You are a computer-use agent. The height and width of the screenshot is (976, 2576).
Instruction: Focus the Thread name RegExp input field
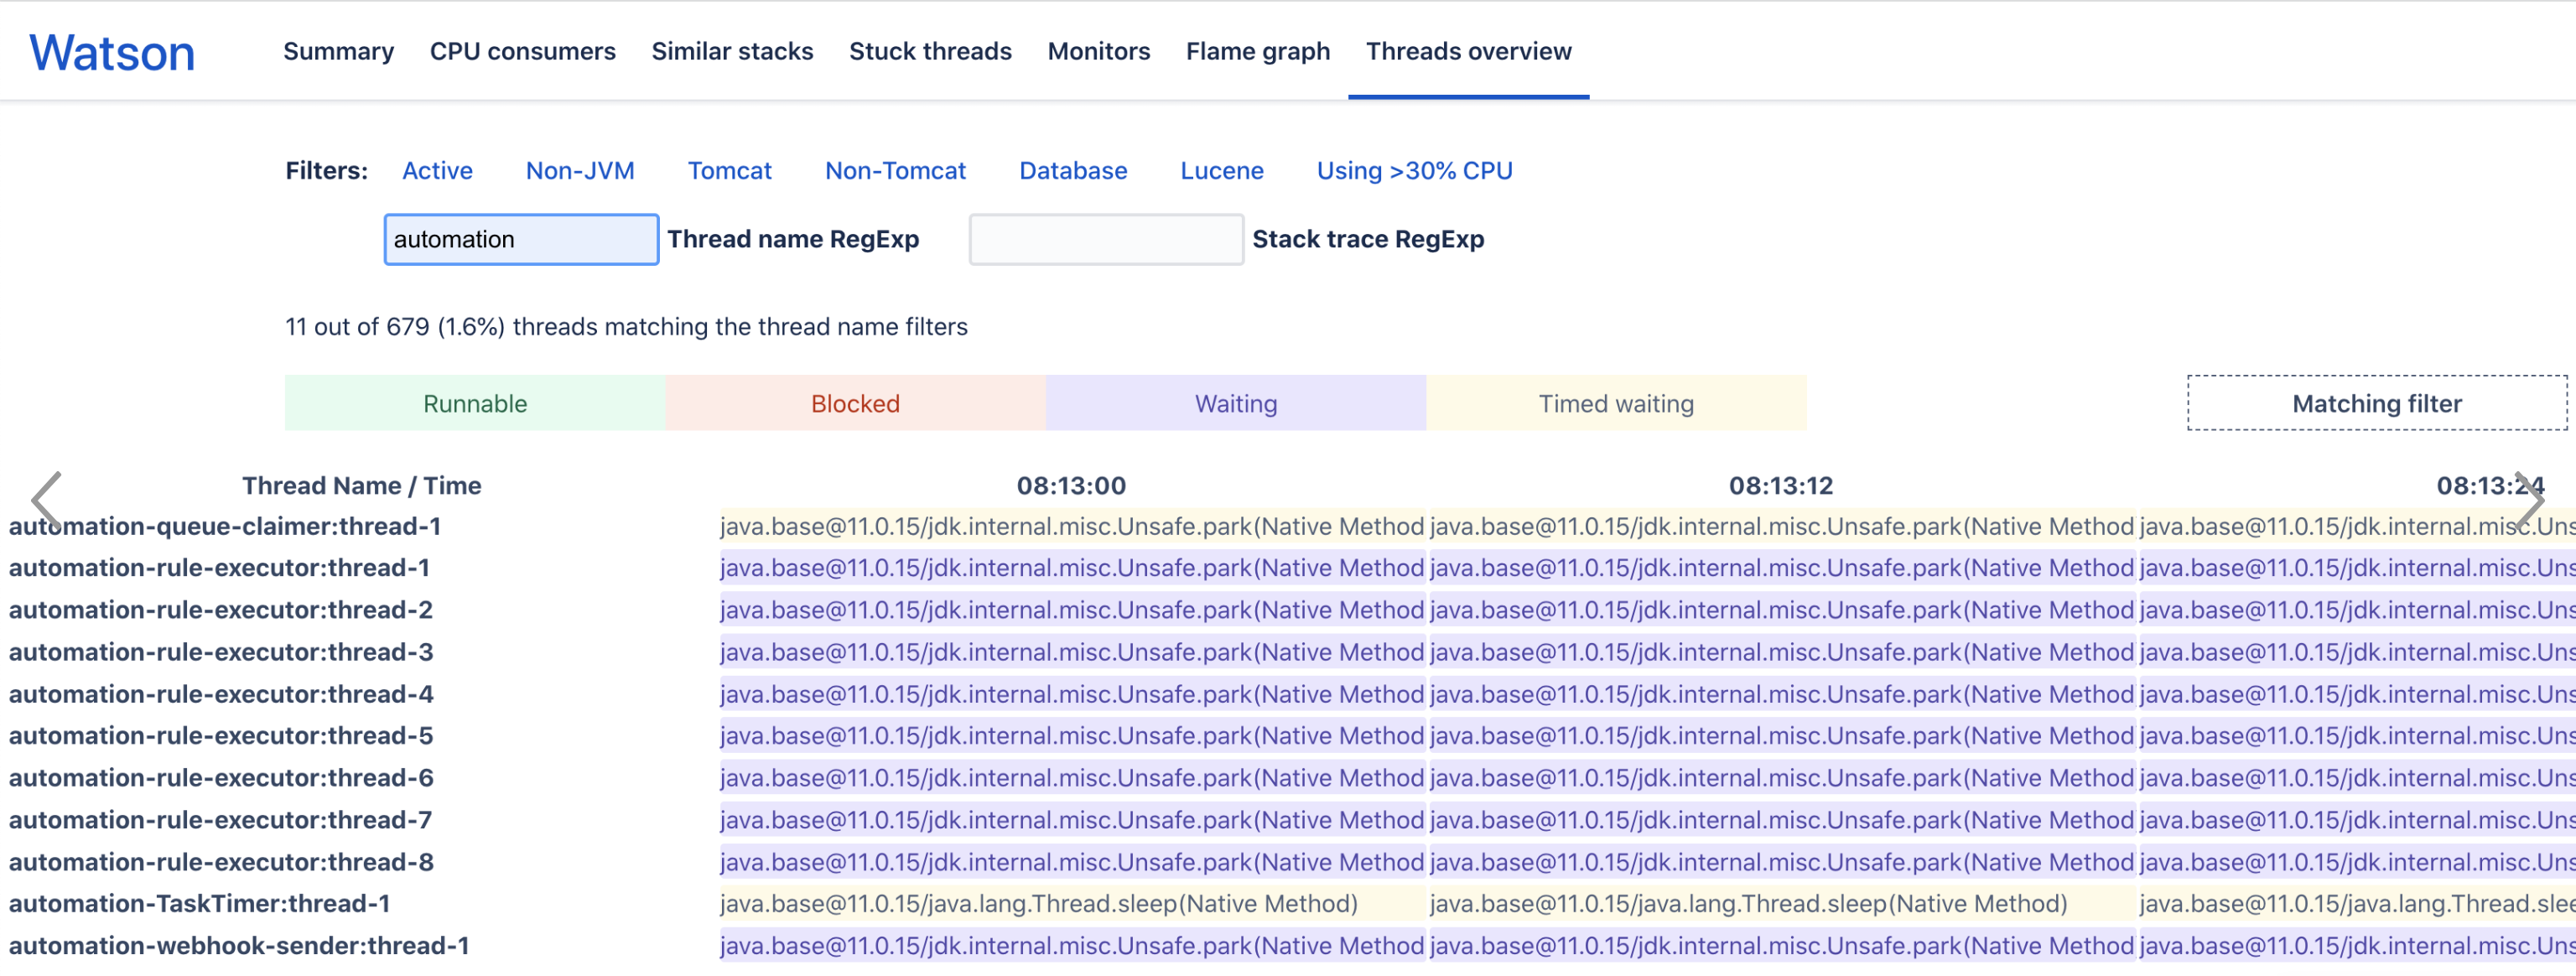[x=521, y=239]
